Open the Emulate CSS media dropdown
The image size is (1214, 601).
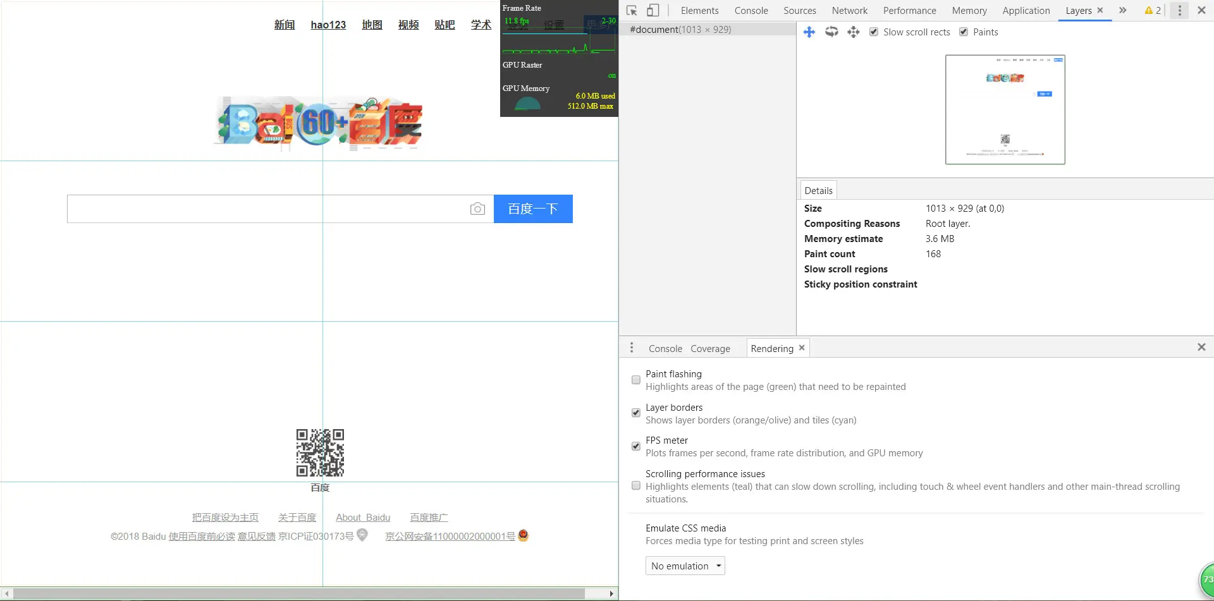[x=685, y=566]
